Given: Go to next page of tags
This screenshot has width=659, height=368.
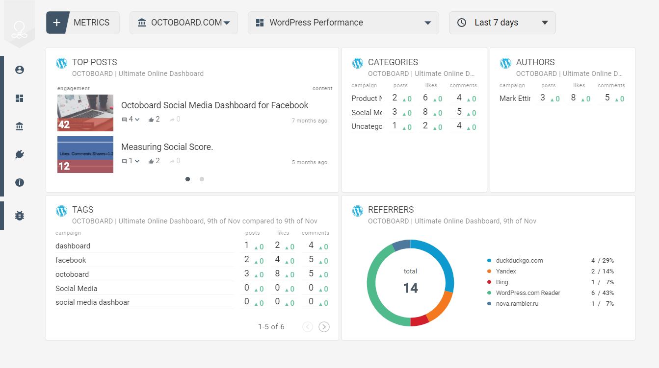Looking at the screenshot, I should click(x=324, y=327).
